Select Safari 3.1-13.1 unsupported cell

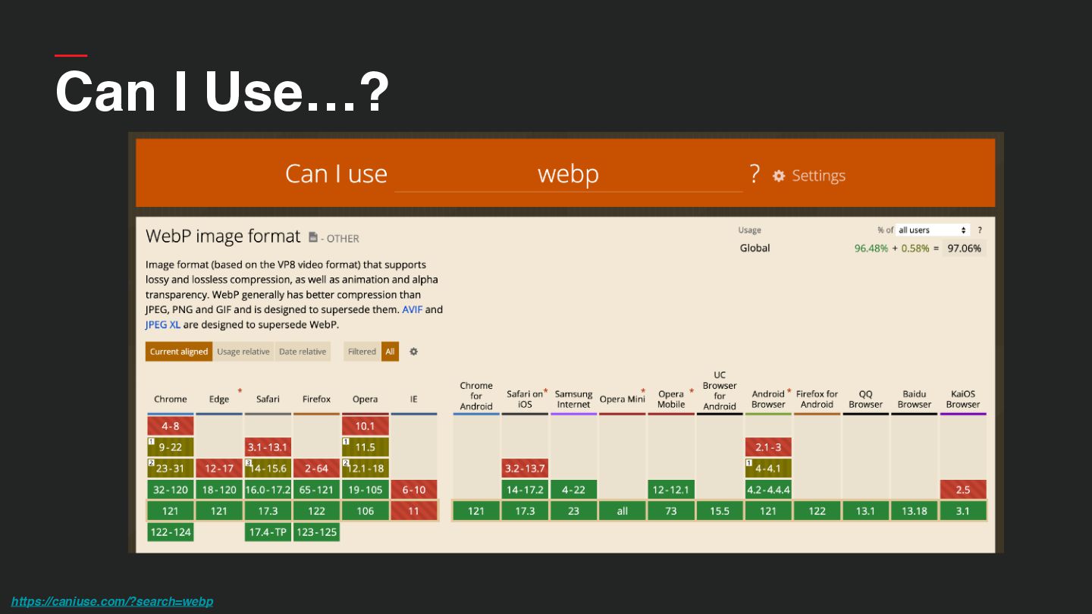pyautogui.click(x=268, y=447)
